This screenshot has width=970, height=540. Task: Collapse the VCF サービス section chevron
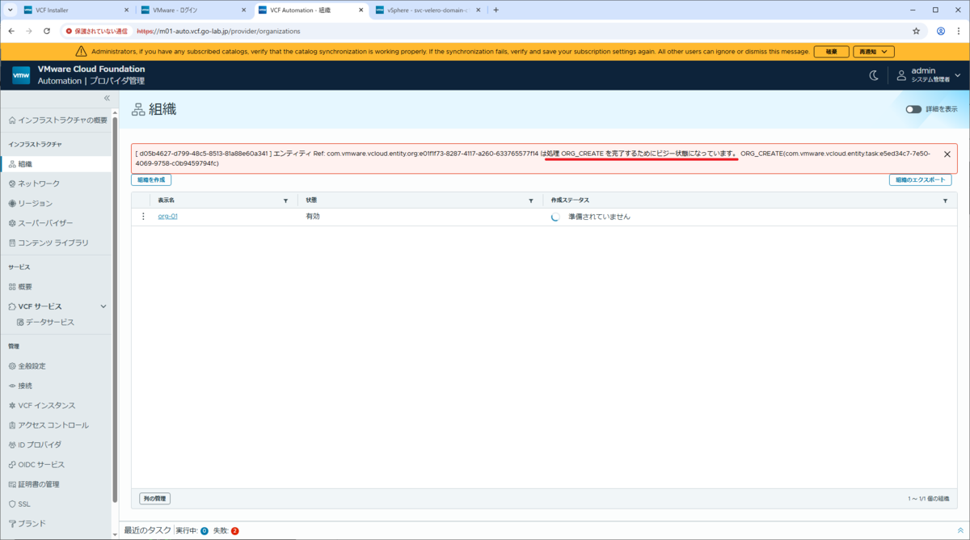[x=103, y=306]
